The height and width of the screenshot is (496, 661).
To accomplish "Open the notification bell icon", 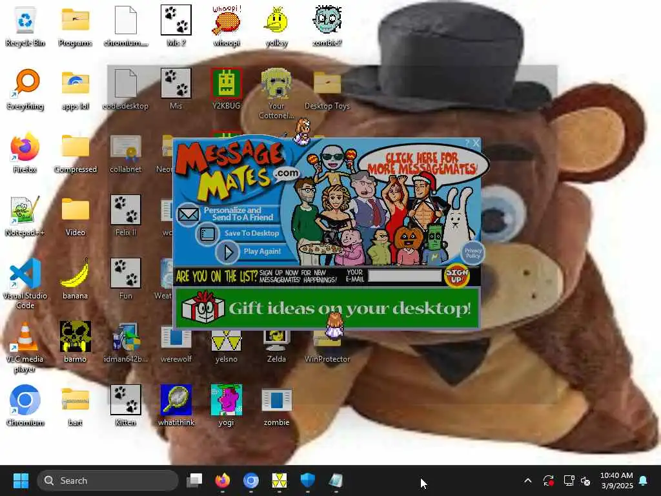I will [644, 480].
